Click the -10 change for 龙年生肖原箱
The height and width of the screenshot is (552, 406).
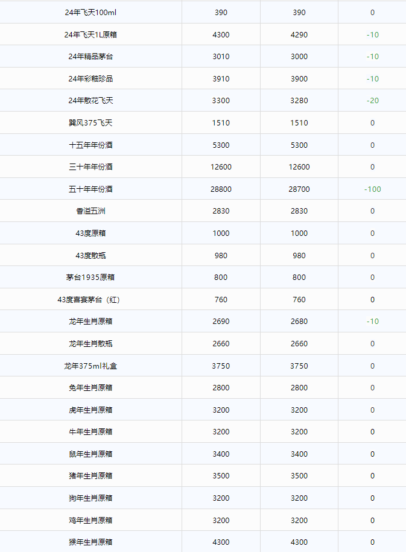[373, 322]
